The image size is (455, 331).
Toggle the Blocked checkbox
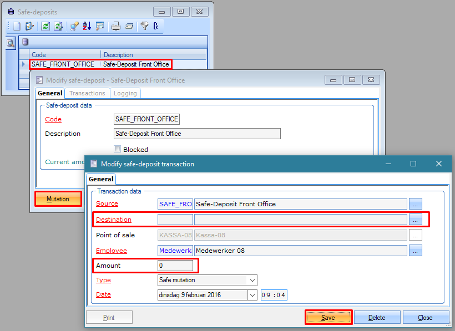pyautogui.click(x=117, y=149)
